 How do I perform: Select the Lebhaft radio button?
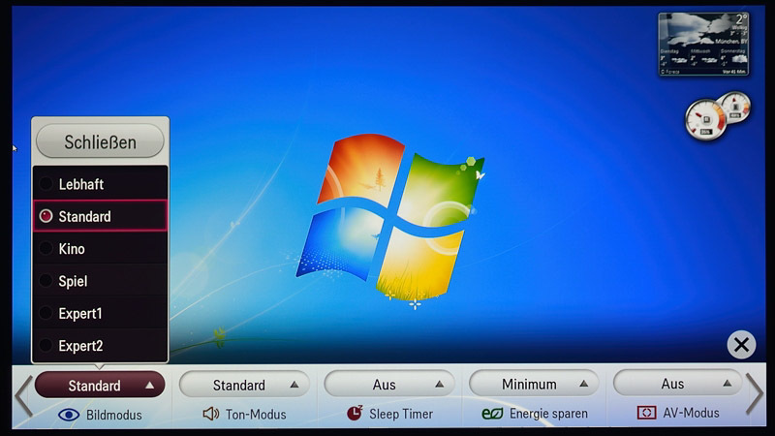point(46,184)
